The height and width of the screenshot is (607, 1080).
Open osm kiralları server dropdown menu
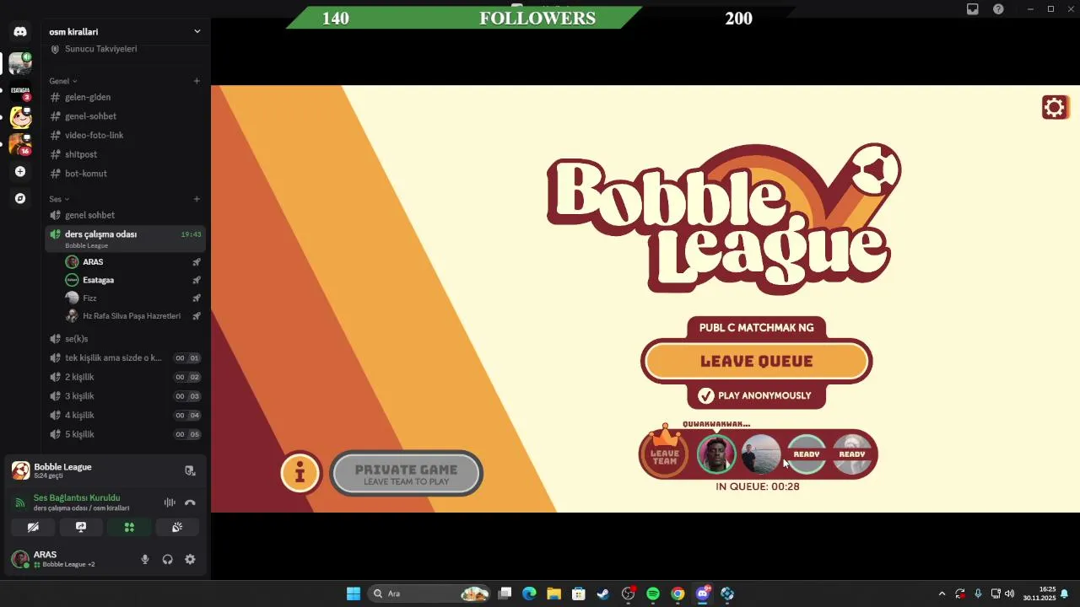coord(125,31)
